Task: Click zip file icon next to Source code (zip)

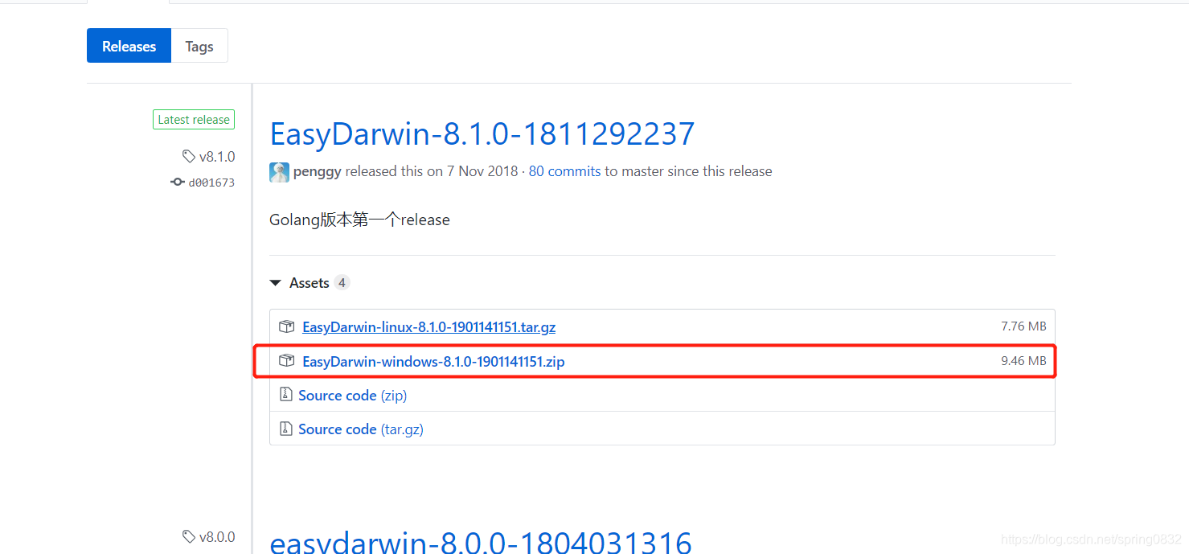Action: coord(285,395)
